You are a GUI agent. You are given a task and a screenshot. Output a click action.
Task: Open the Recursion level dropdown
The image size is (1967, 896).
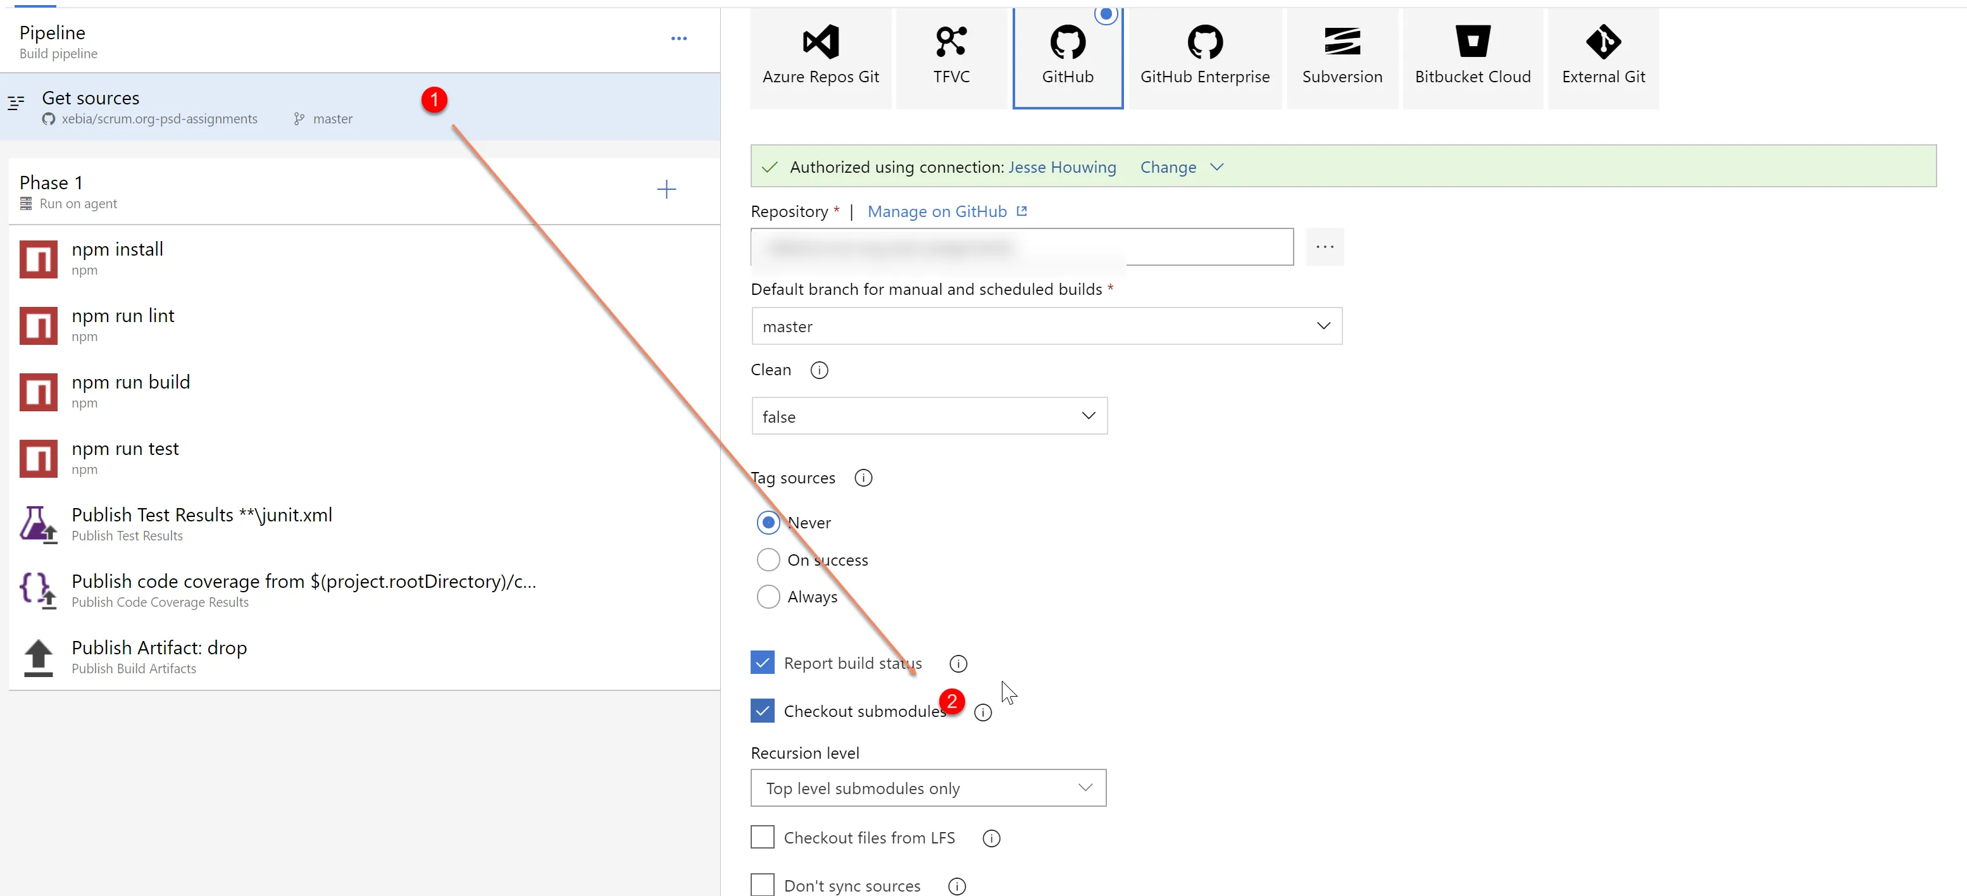pos(928,788)
